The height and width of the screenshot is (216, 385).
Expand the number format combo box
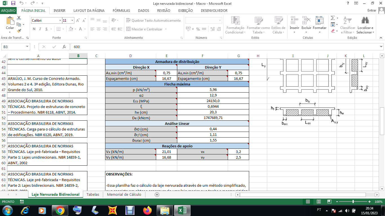click(220, 21)
